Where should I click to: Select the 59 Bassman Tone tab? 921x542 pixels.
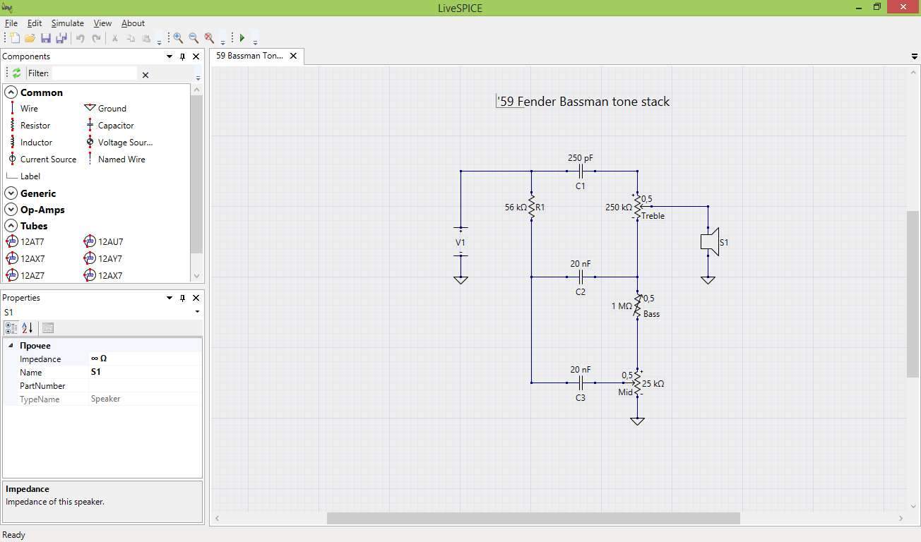pos(249,56)
